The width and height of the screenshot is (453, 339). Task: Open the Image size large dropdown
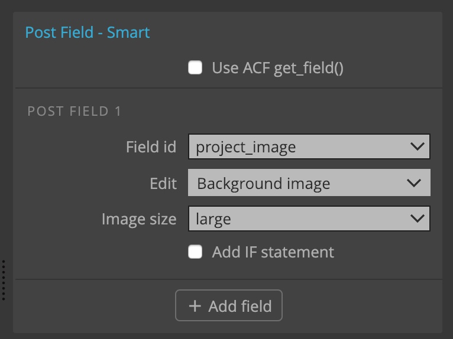tap(309, 219)
